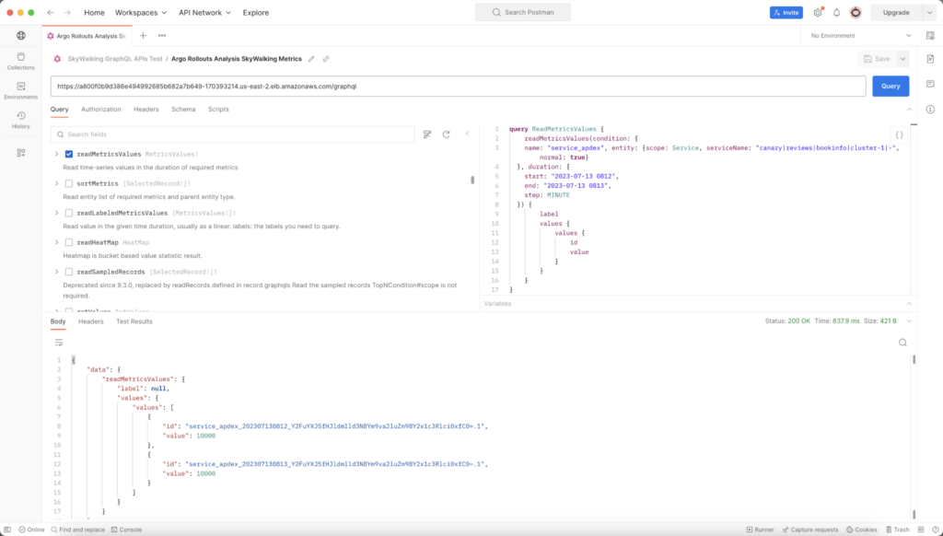
Task: Click the fields list vertical scrollbar
Action: pyautogui.click(x=473, y=181)
